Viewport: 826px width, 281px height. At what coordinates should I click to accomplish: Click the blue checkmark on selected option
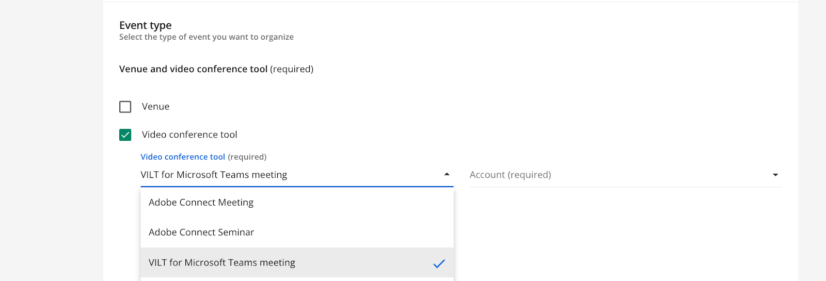(439, 263)
